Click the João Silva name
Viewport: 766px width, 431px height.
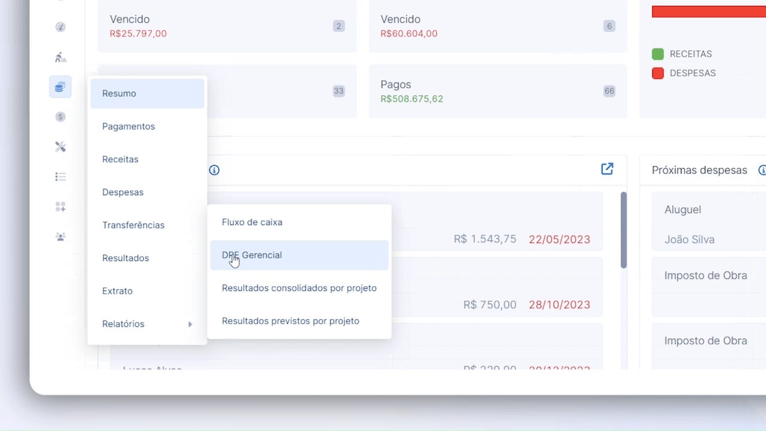point(689,239)
